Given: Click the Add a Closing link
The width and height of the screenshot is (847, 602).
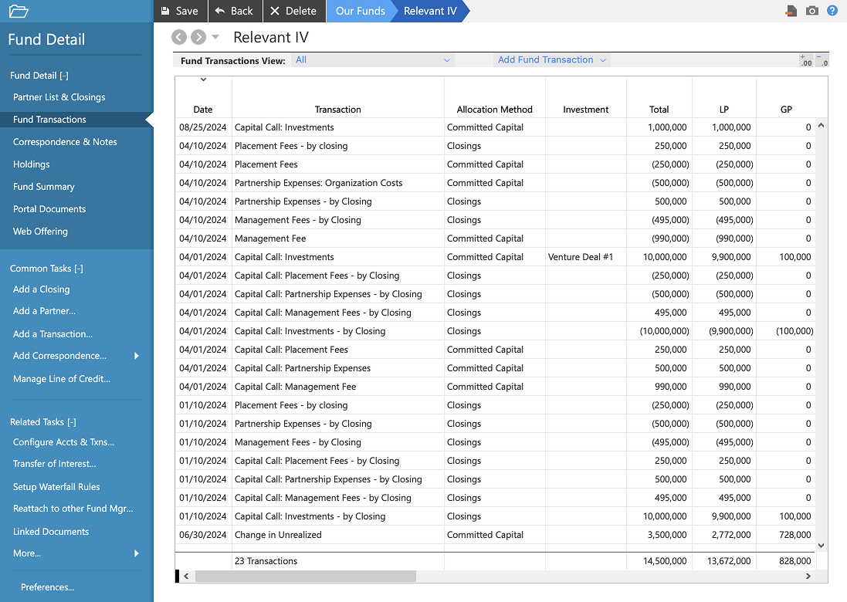Looking at the screenshot, I should tap(42, 289).
